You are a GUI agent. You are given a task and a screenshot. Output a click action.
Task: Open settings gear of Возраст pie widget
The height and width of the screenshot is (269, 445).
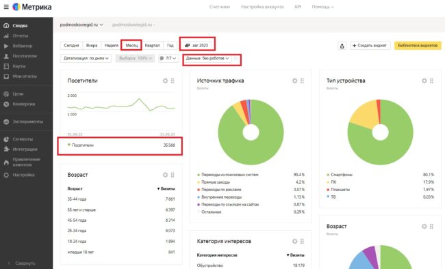point(424,226)
